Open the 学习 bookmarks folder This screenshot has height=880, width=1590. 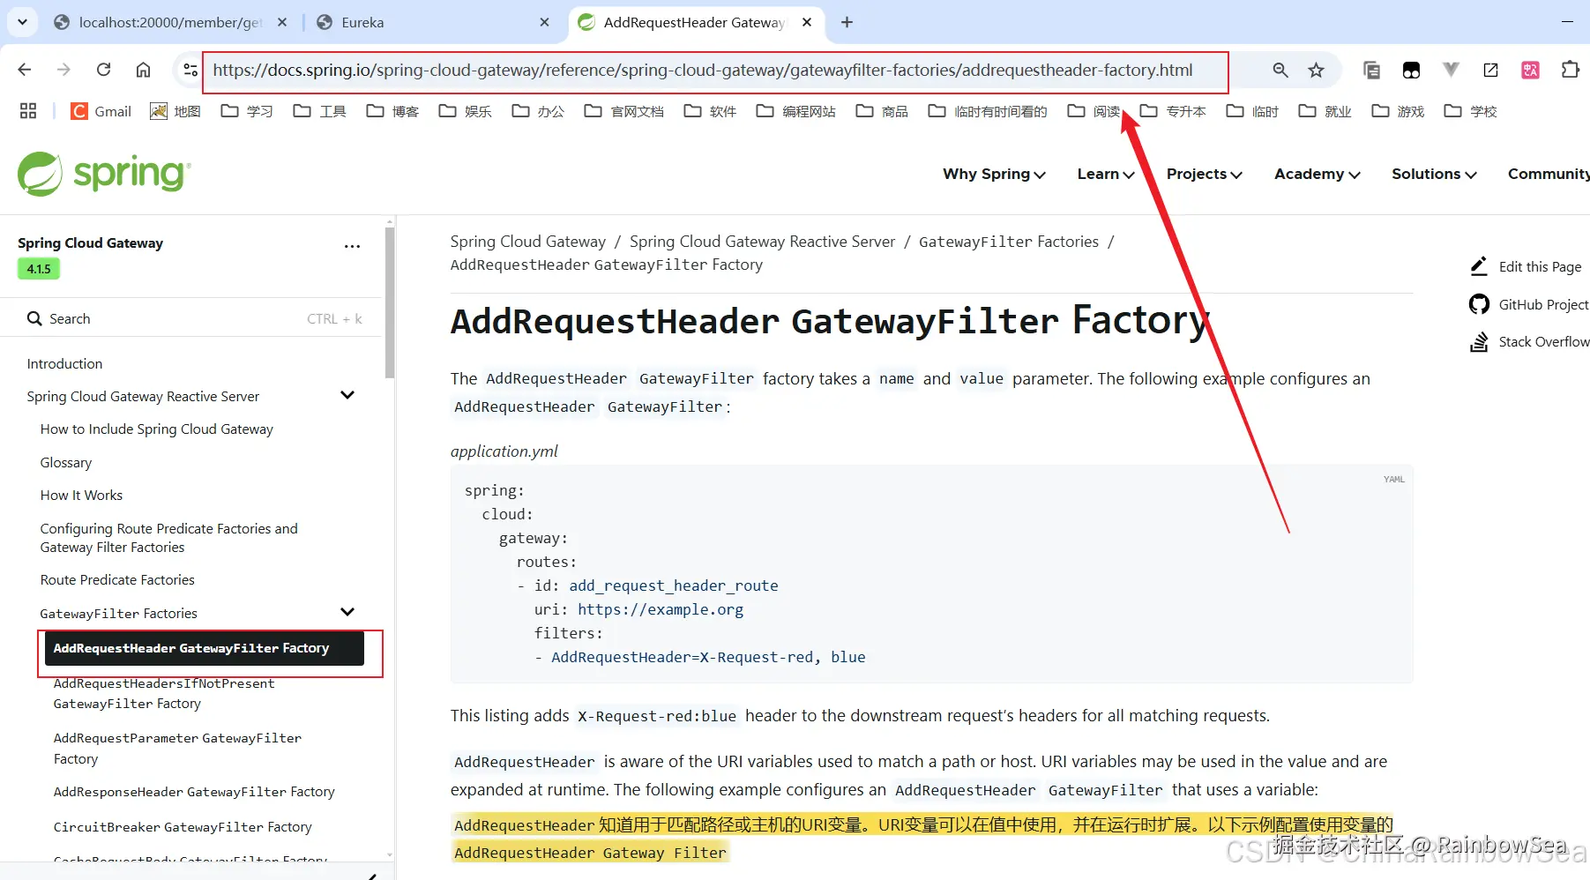click(x=247, y=111)
